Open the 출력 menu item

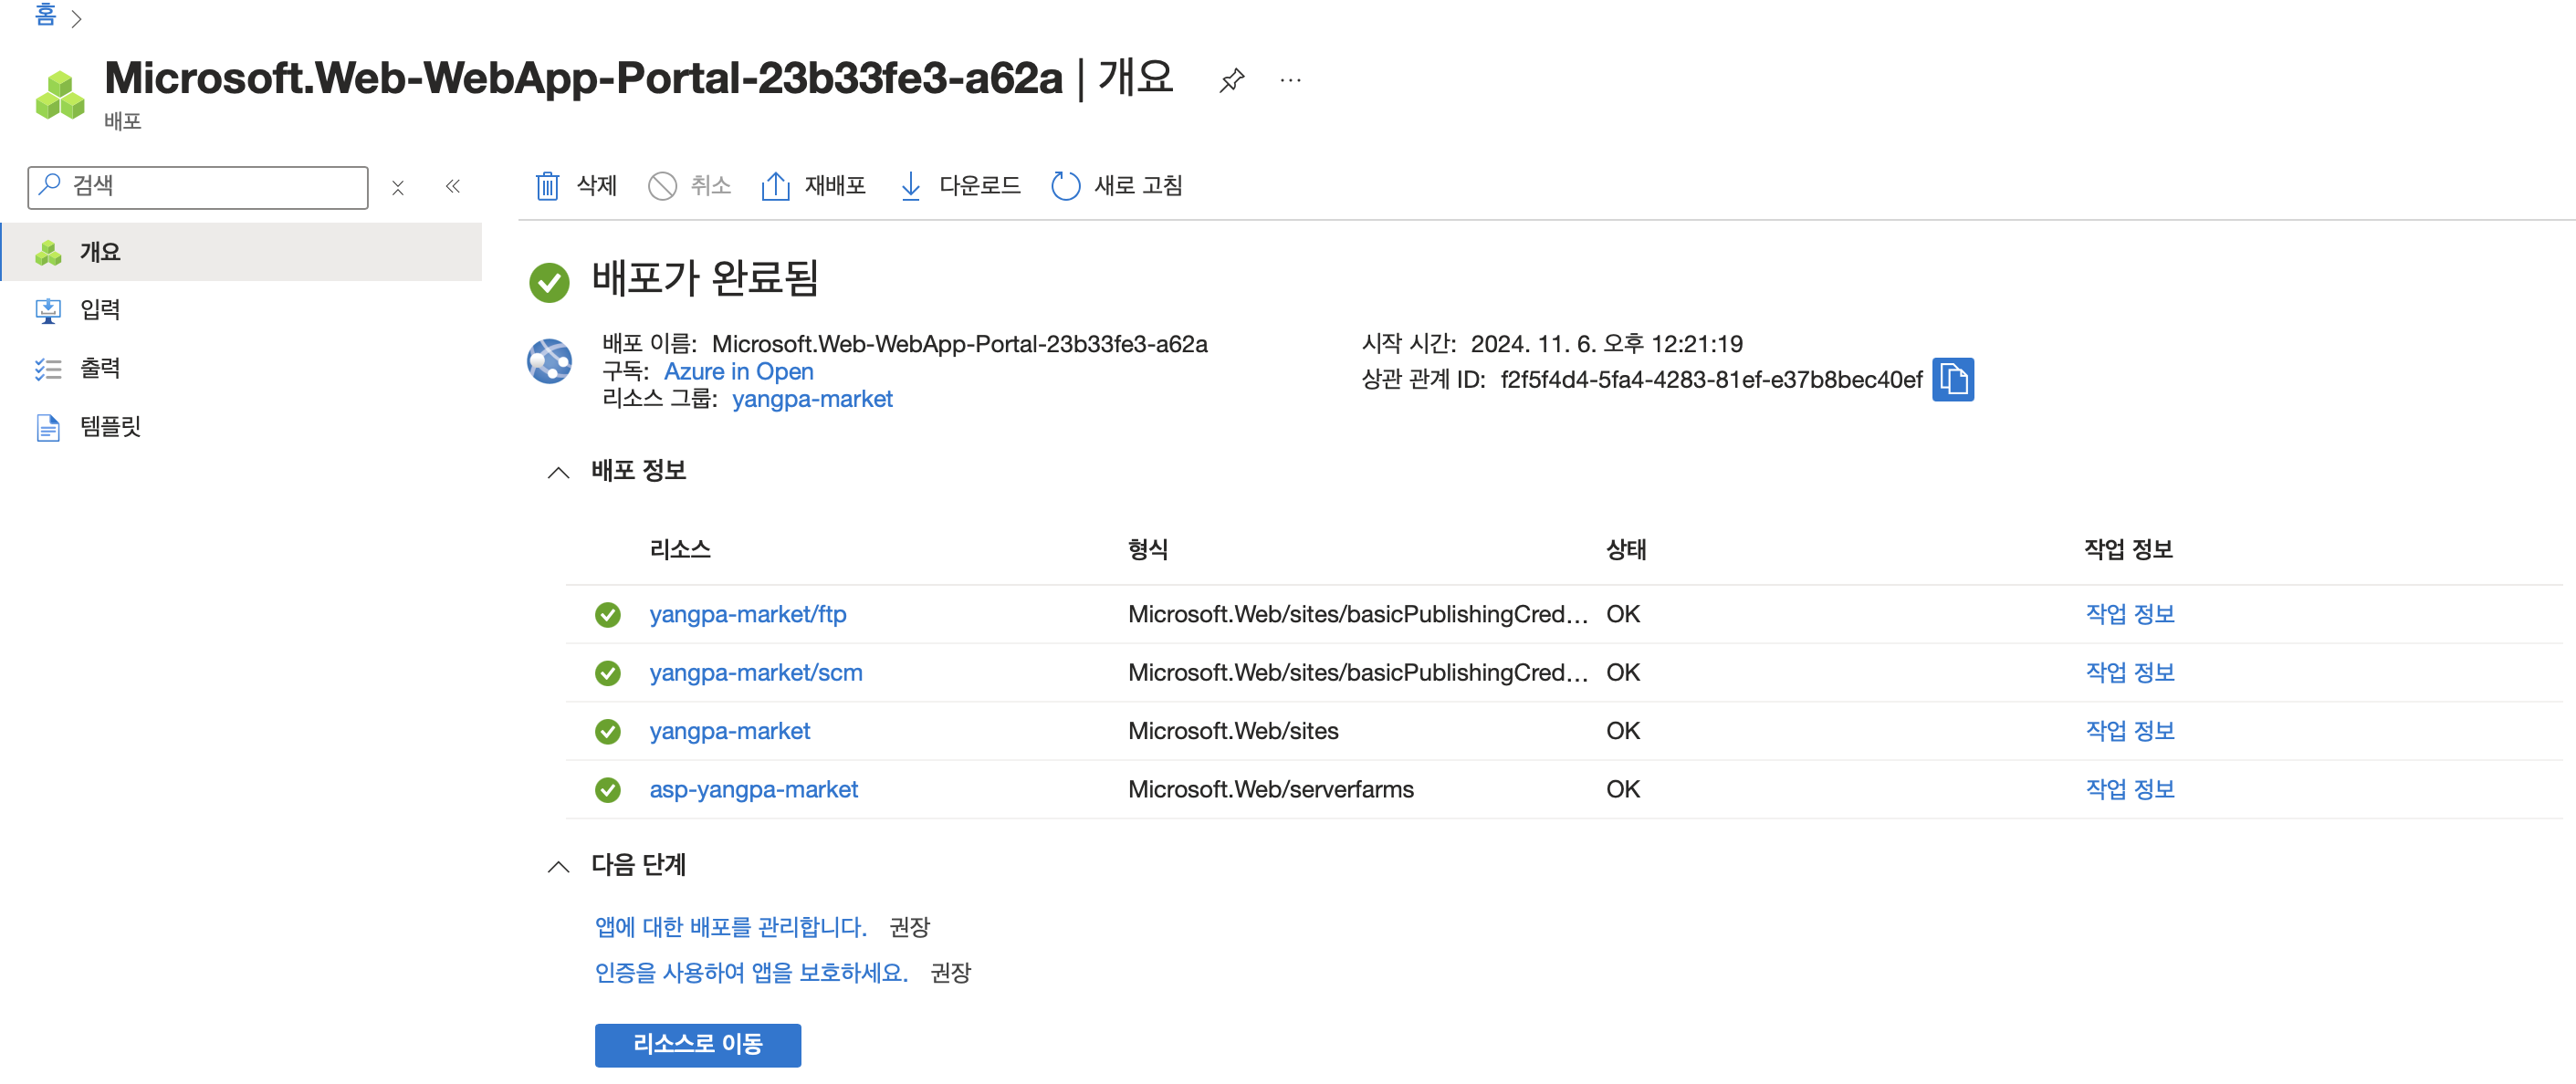(100, 369)
